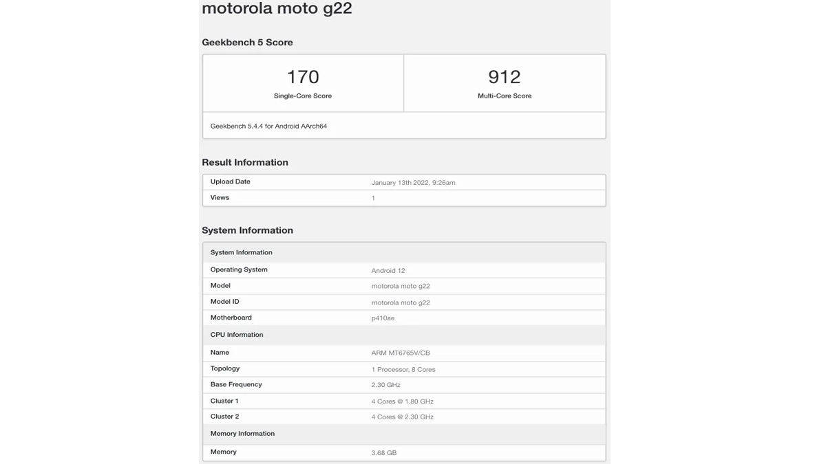The width and height of the screenshot is (826, 464).
Task: Click the 912 multi-core score number
Action: point(505,76)
